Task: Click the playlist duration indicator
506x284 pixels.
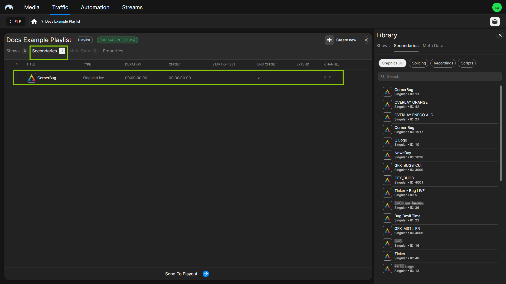Action: click(x=117, y=40)
